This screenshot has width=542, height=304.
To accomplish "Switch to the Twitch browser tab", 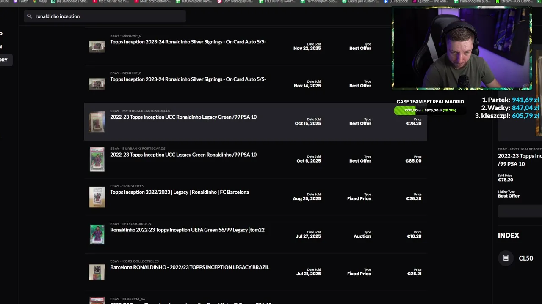I will [x=21, y=1].
